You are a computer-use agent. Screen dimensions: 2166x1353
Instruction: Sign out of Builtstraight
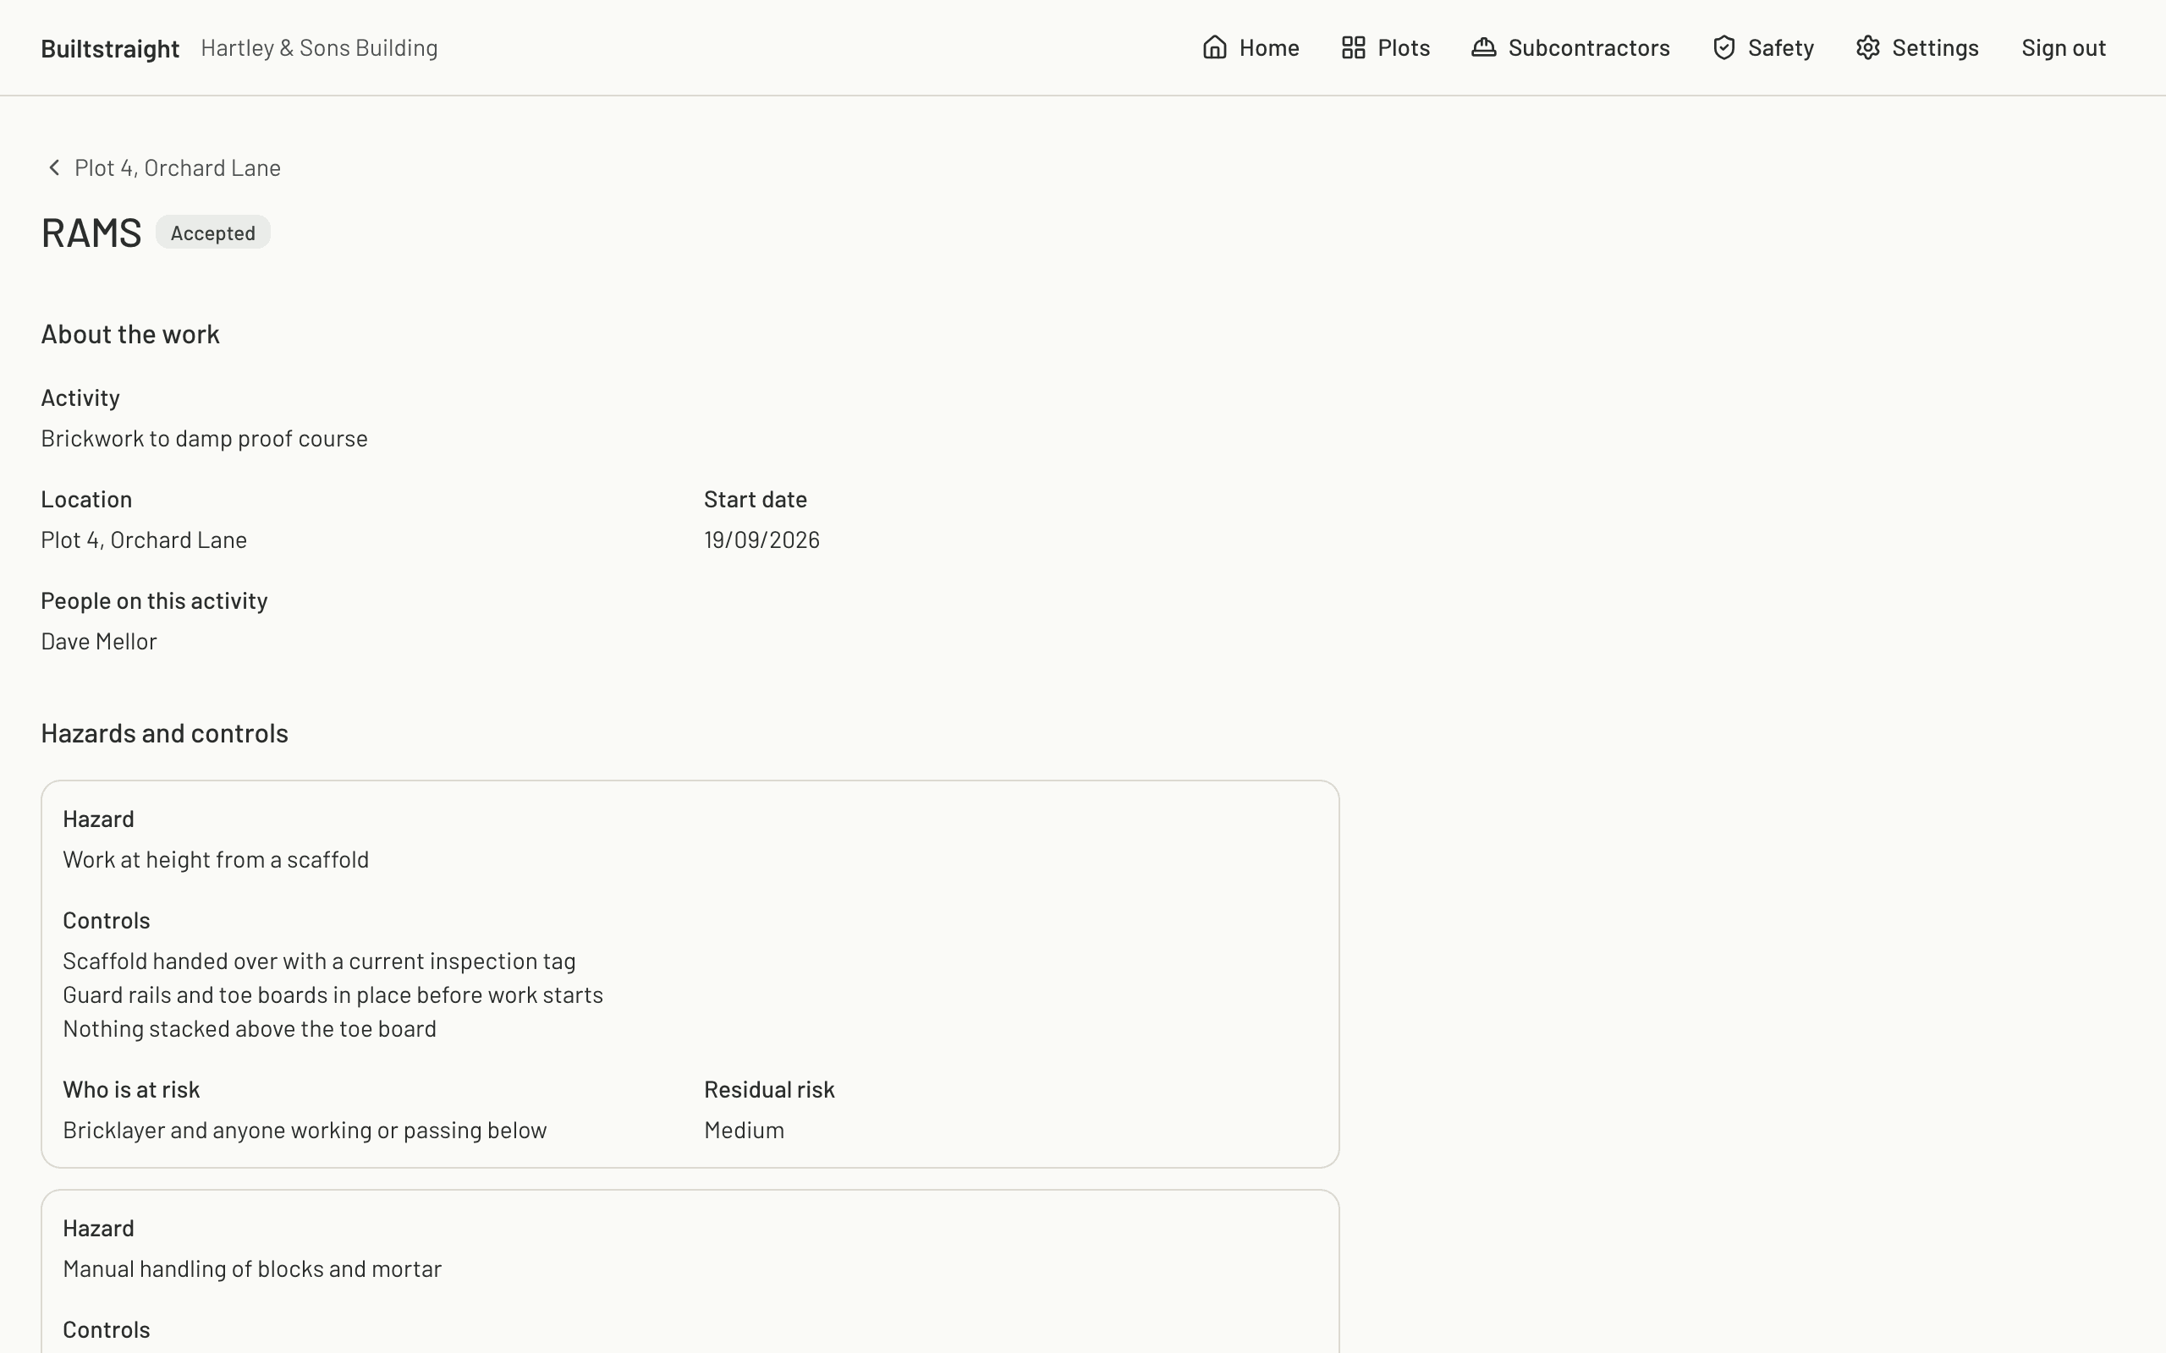[2063, 47]
